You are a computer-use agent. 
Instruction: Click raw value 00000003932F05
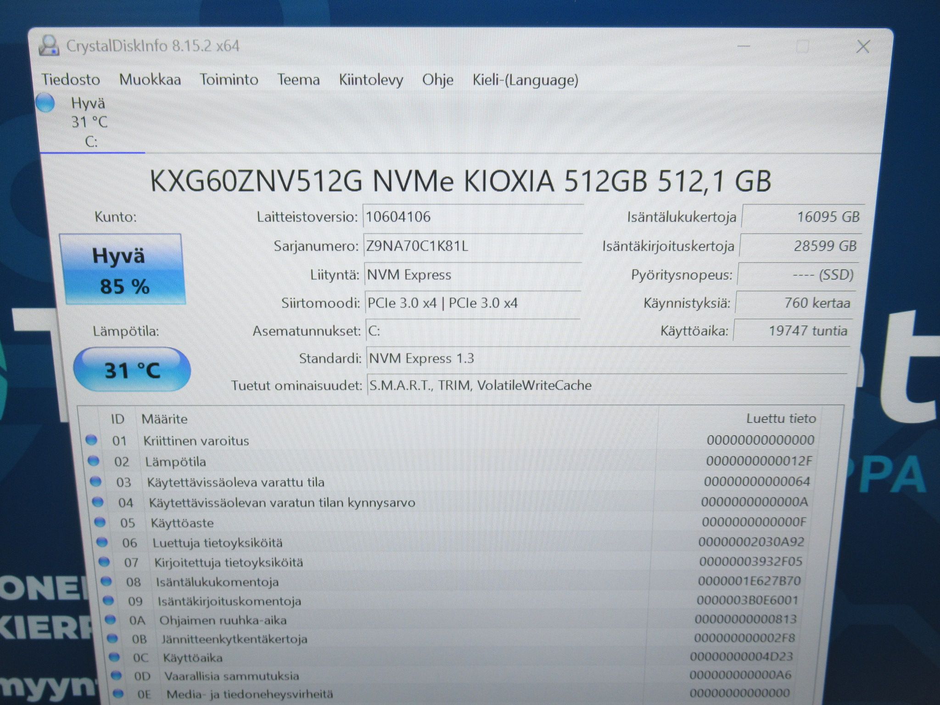tap(750, 561)
